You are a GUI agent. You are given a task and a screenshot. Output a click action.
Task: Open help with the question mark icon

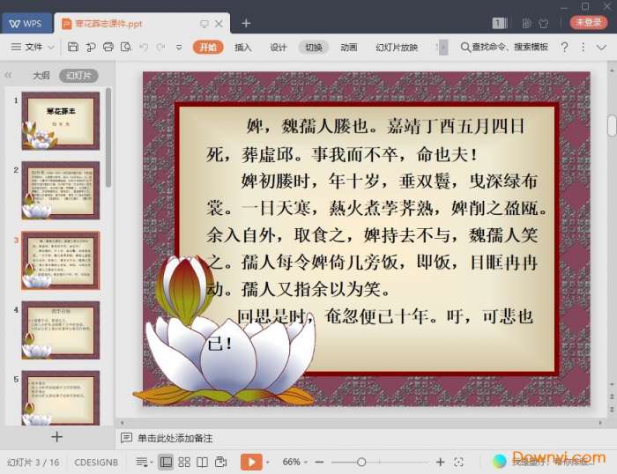[564, 48]
